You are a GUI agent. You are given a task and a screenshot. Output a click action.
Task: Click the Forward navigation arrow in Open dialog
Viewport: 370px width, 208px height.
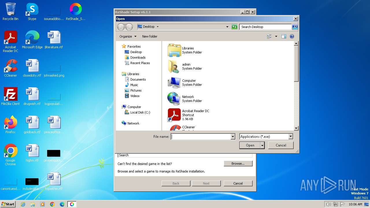pos(129,27)
